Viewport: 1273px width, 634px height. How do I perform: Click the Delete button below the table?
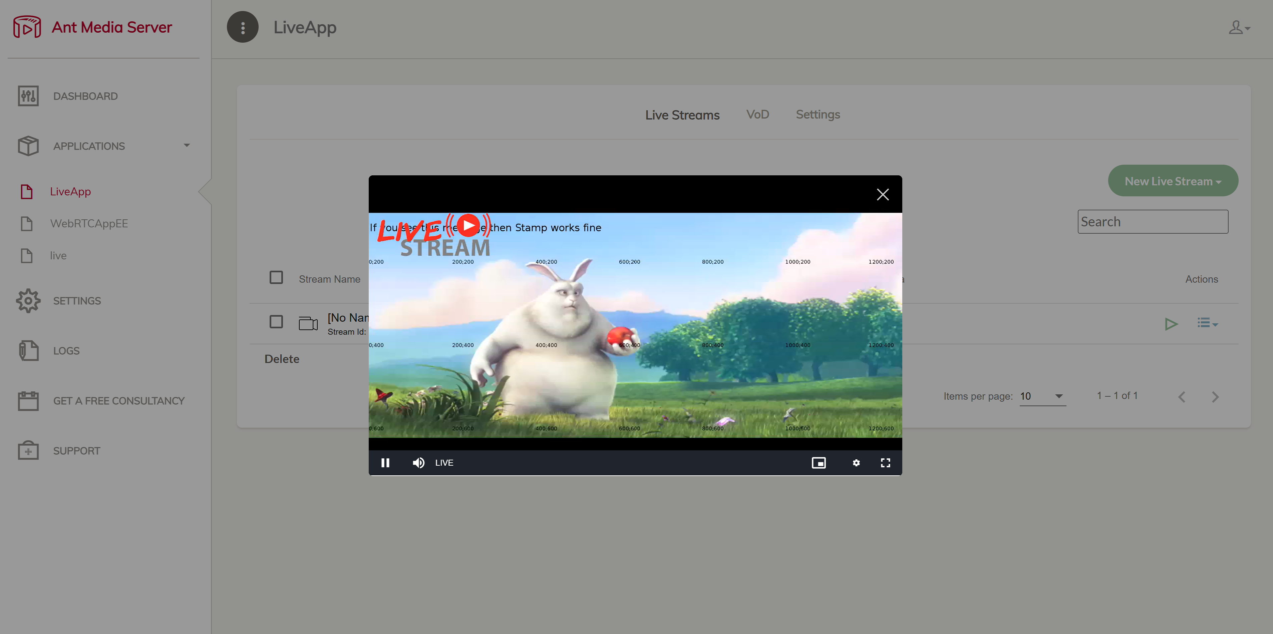coord(282,359)
